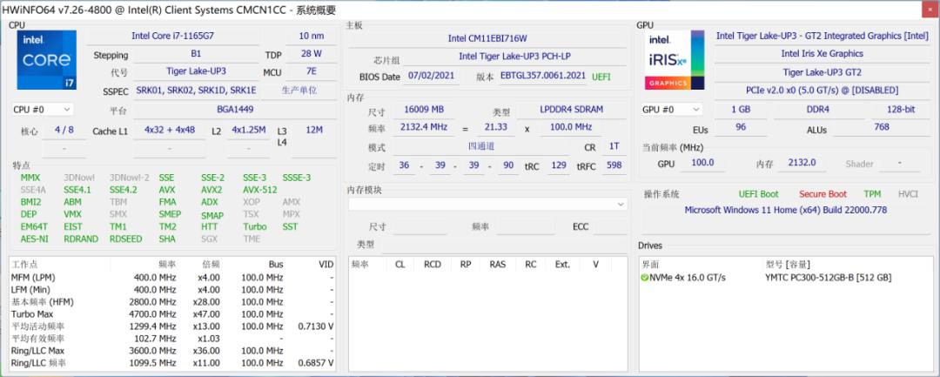Image resolution: width=940 pixels, height=377 pixels.
Task: Click the Tiger Lake-UP3 codename field
Action: [196, 71]
